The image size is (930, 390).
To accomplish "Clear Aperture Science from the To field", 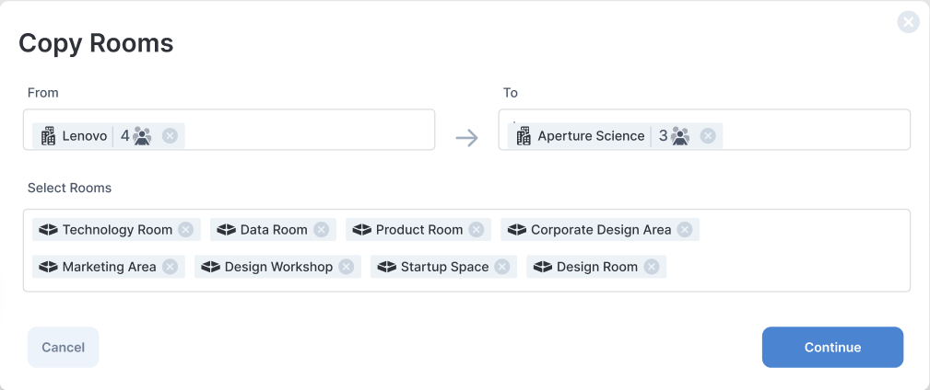I will [x=708, y=136].
